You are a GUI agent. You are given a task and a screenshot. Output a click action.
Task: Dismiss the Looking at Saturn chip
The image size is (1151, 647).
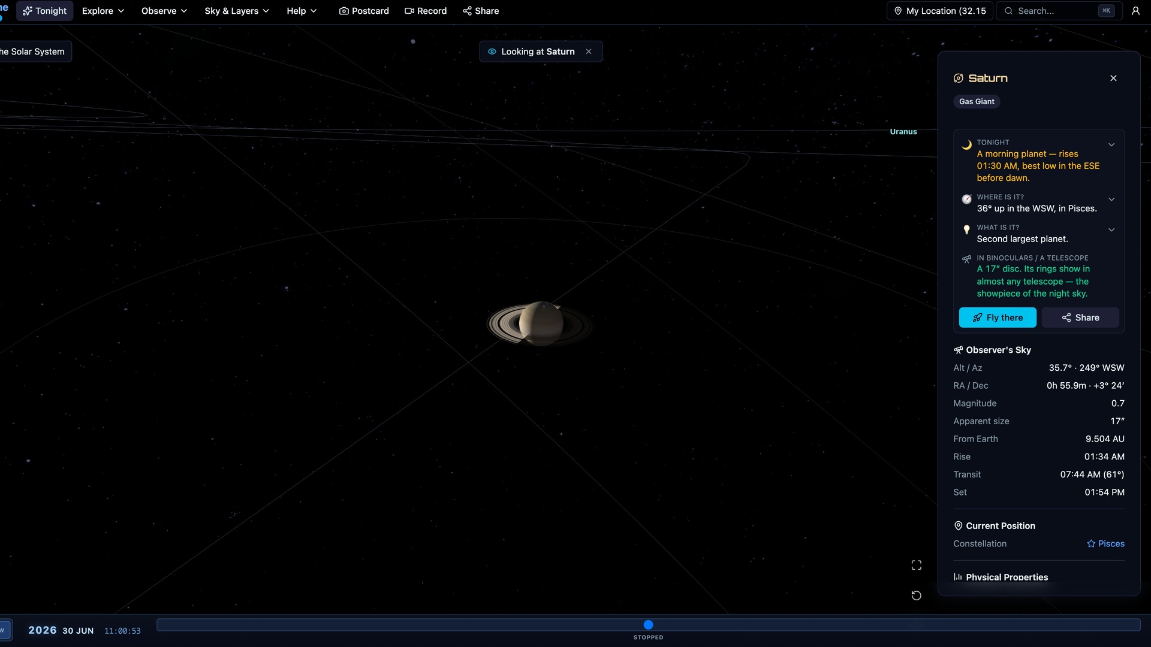pyautogui.click(x=589, y=52)
